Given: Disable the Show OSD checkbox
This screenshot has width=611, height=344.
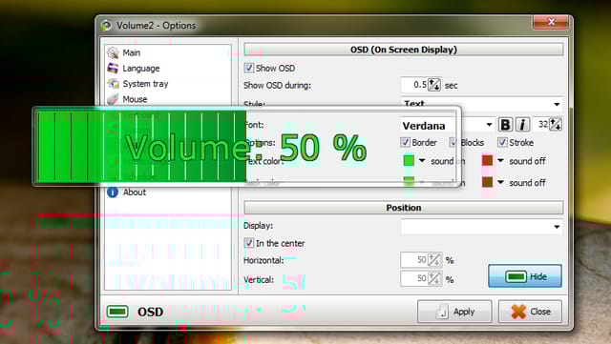Looking at the screenshot, I should [248, 68].
